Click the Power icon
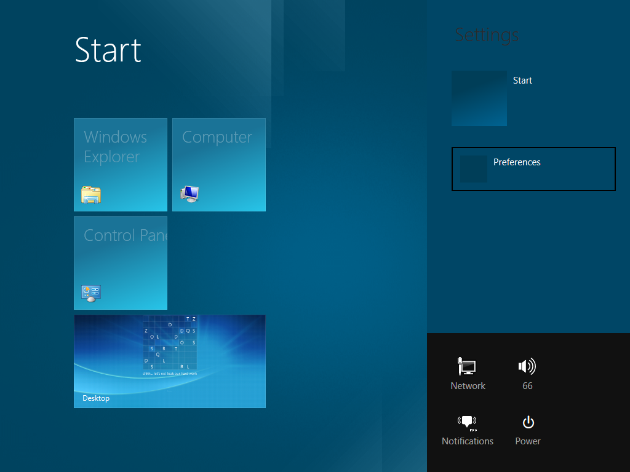The image size is (630, 472). pos(528,422)
